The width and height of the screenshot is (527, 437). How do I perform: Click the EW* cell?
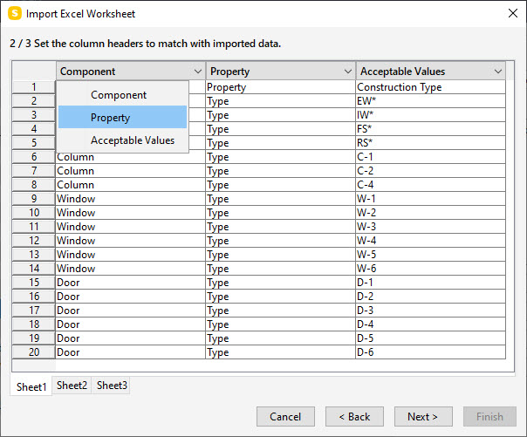click(430, 101)
